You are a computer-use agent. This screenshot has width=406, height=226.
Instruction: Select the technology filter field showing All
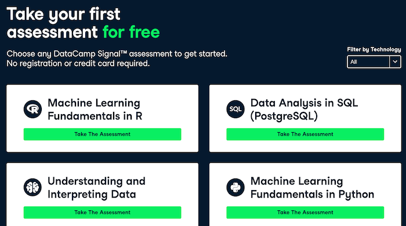click(374, 62)
